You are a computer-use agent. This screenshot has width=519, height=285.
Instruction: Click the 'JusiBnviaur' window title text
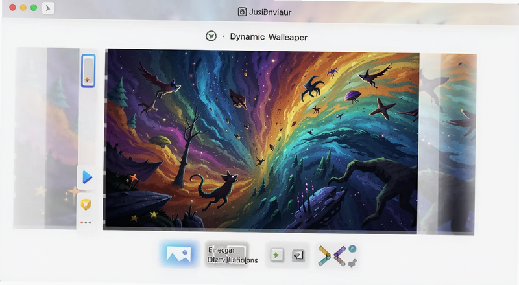point(270,12)
